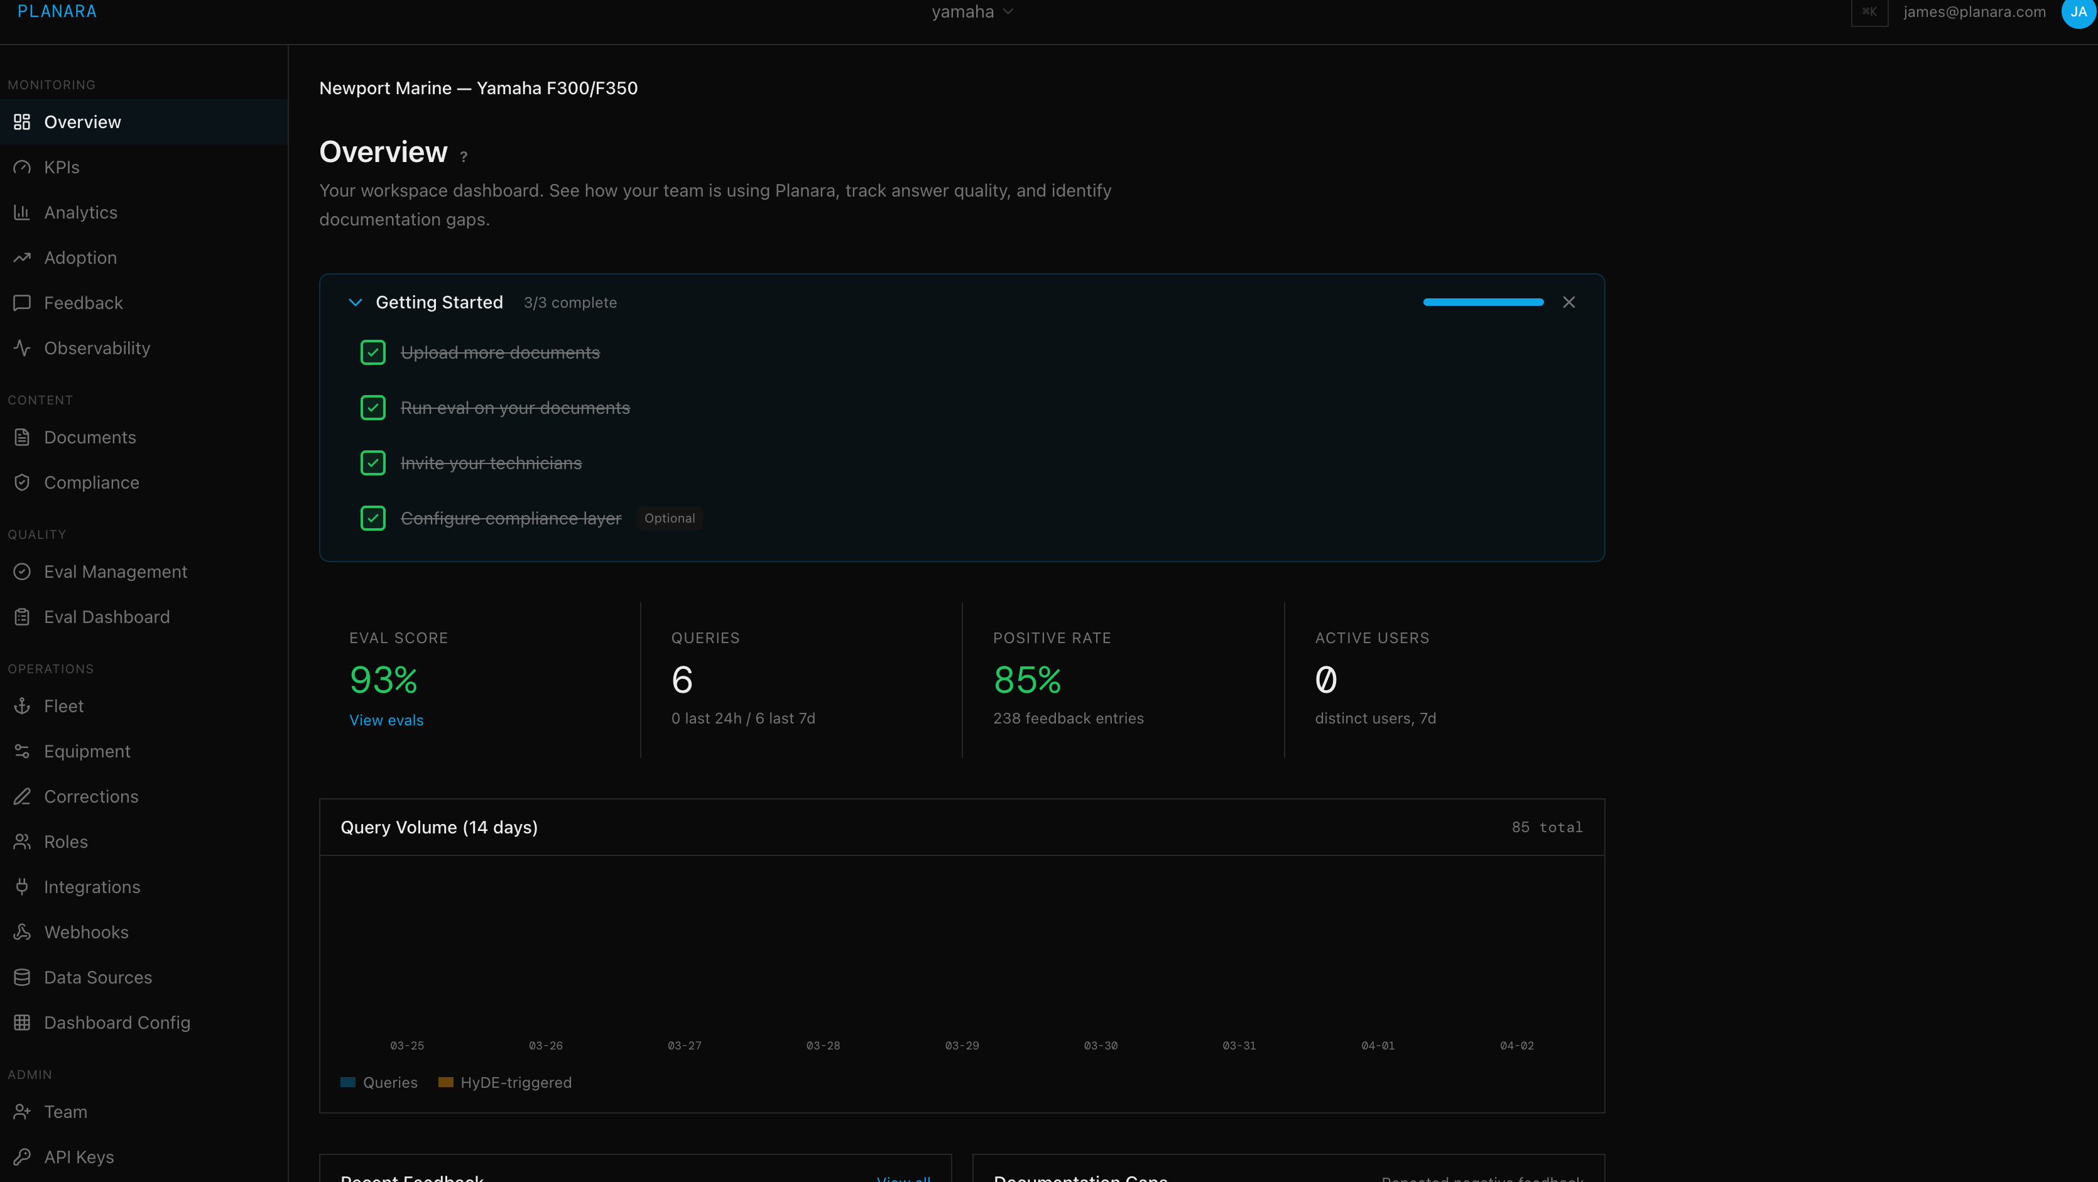Click the KPIs gauge icon
The width and height of the screenshot is (2098, 1182).
(x=22, y=167)
